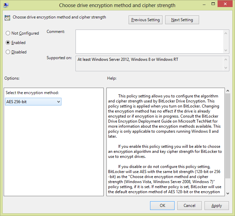
Task: Click the Help pane scrollbar thumb
Action: click(x=228, y=136)
